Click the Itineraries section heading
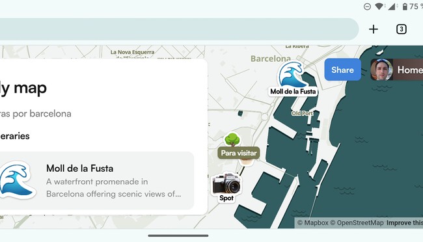 pyautogui.click(x=14, y=136)
